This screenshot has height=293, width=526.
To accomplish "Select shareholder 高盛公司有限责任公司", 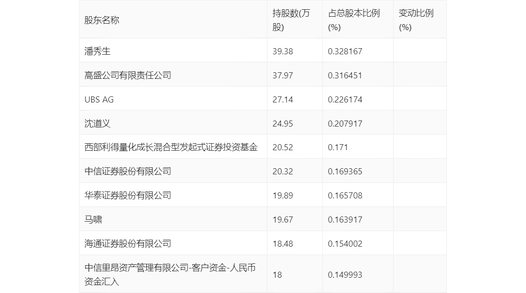I will coord(128,76).
